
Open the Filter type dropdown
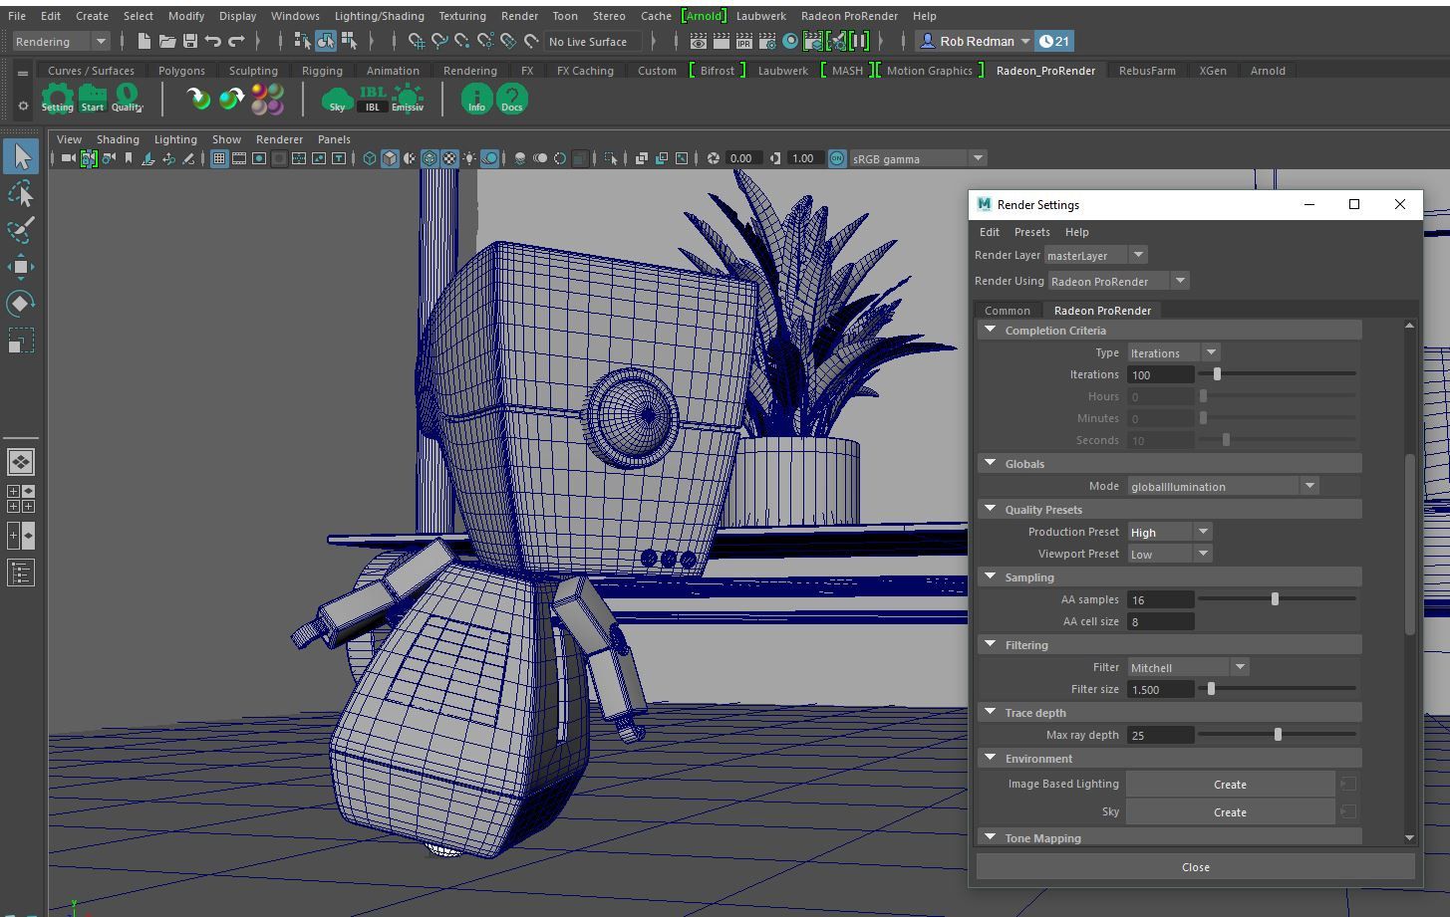coord(1187,667)
